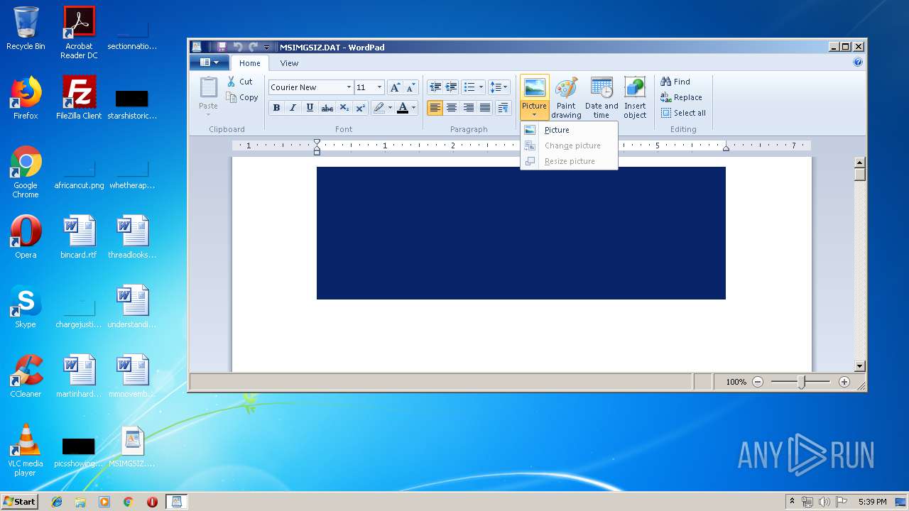Viewport: 909px width, 511px height.
Task: Click the zoom slider handle
Action: pos(801,382)
